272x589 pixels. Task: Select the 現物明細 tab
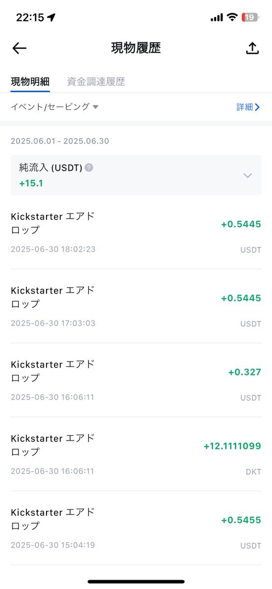[x=30, y=81]
